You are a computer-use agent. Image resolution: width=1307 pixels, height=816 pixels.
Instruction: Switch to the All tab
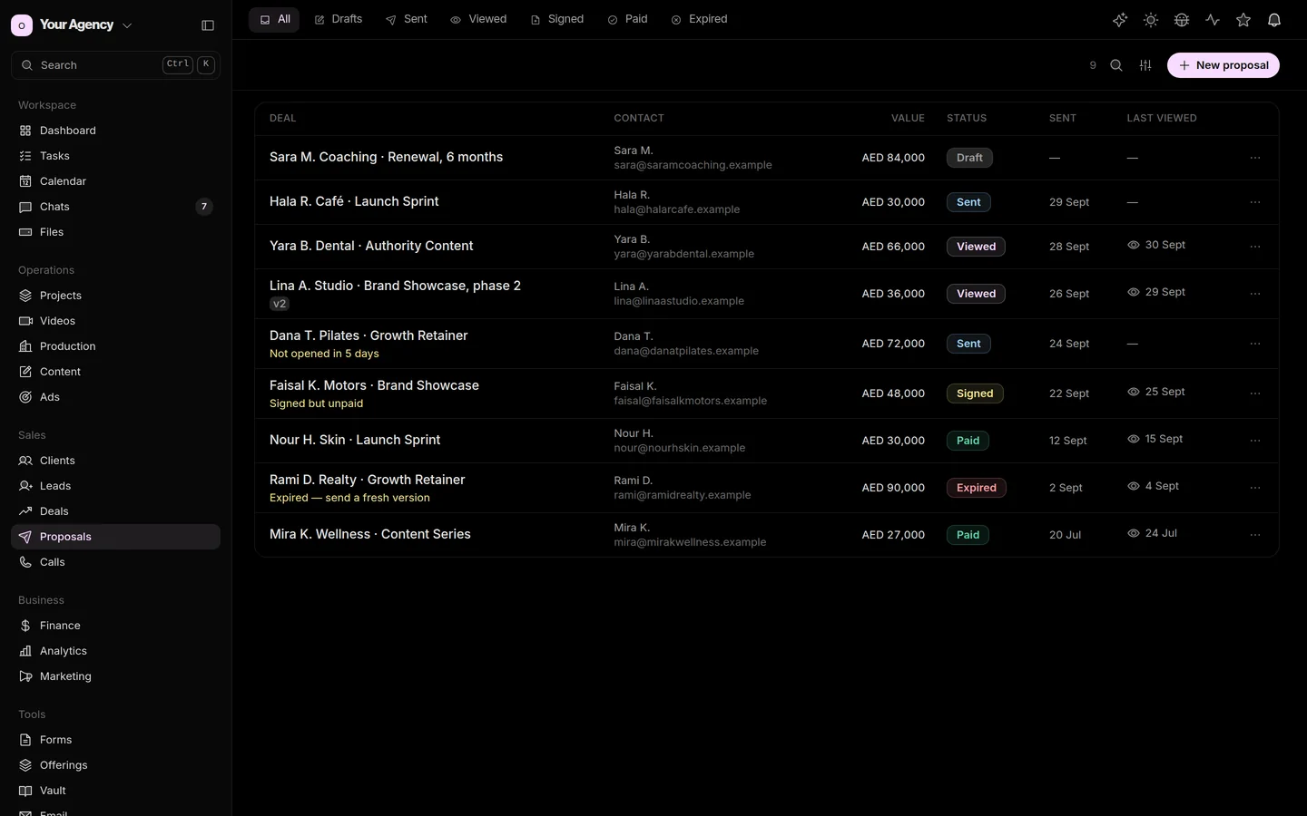point(274,19)
